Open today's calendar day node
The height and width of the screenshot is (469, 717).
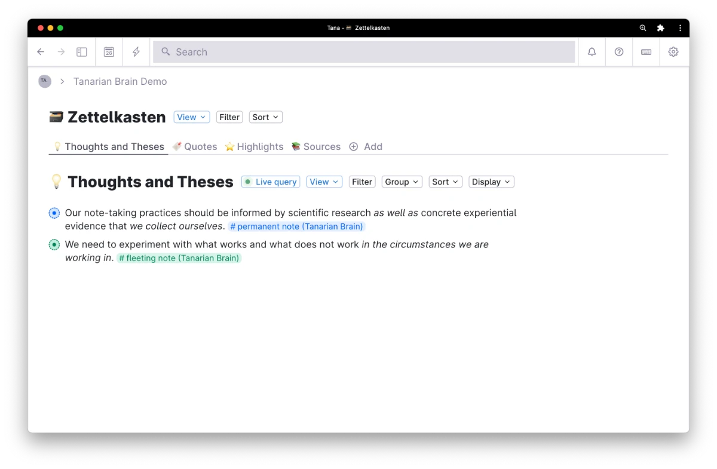tap(109, 52)
